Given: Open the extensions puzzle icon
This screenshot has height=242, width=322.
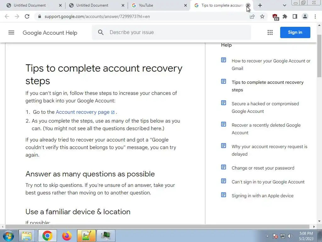Looking at the screenshot, I should click(285, 16).
